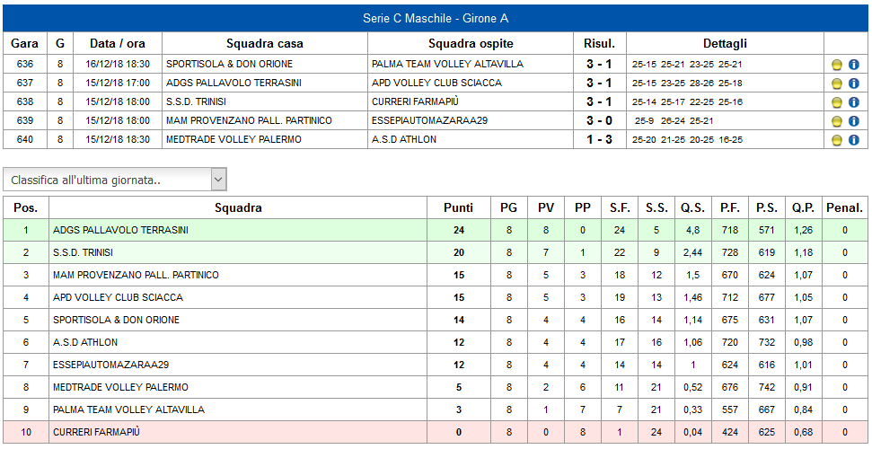The height and width of the screenshot is (449, 872).
Task: Click the dropdown arrow of the classifica selector
Action: 218,180
